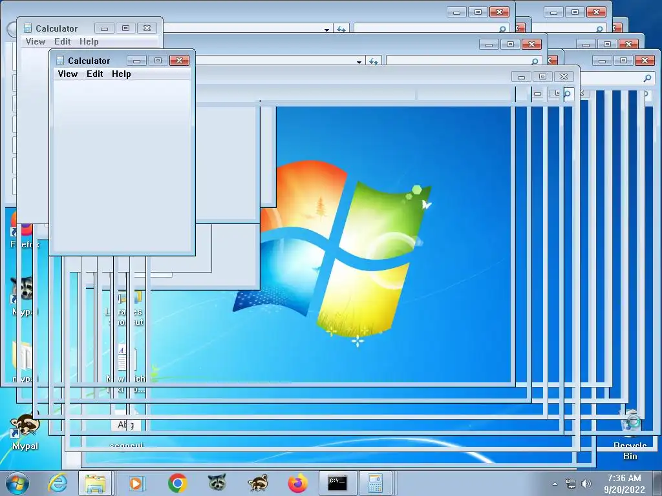Open Edit menu in front Calculator window
The image size is (662, 496).
pyautogui.click(x=94, y=74)
